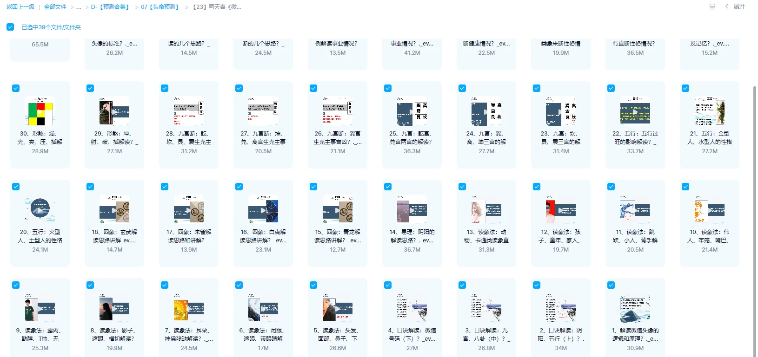Uncheck file 29、形煞：冲、射 checkbox

[x=90, y=88]
